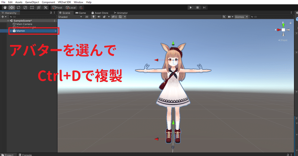Open scene camera settings

231,17
